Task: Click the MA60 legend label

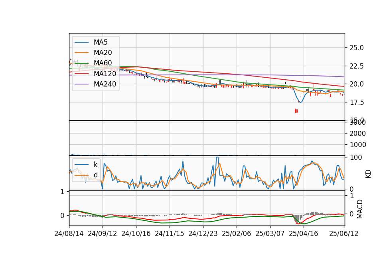Action: pyautogui.click(x=103, y=63)
